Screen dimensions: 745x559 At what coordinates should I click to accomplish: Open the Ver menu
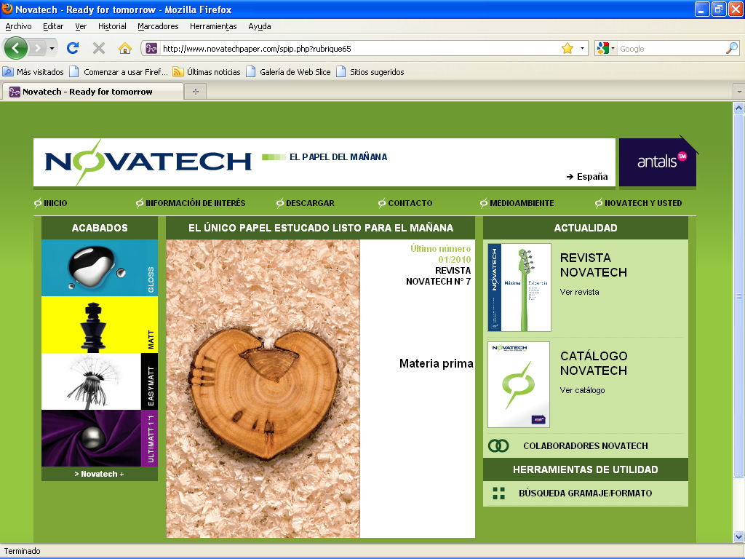[81, 26]
